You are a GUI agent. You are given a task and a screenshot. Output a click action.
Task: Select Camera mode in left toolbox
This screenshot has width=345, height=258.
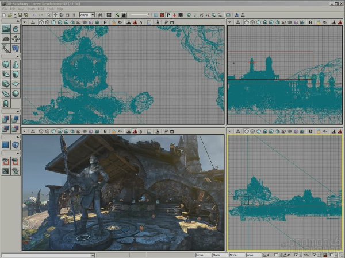(6, 29)
